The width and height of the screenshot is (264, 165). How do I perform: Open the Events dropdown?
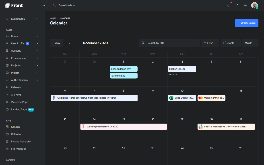(x=230, y=43)
